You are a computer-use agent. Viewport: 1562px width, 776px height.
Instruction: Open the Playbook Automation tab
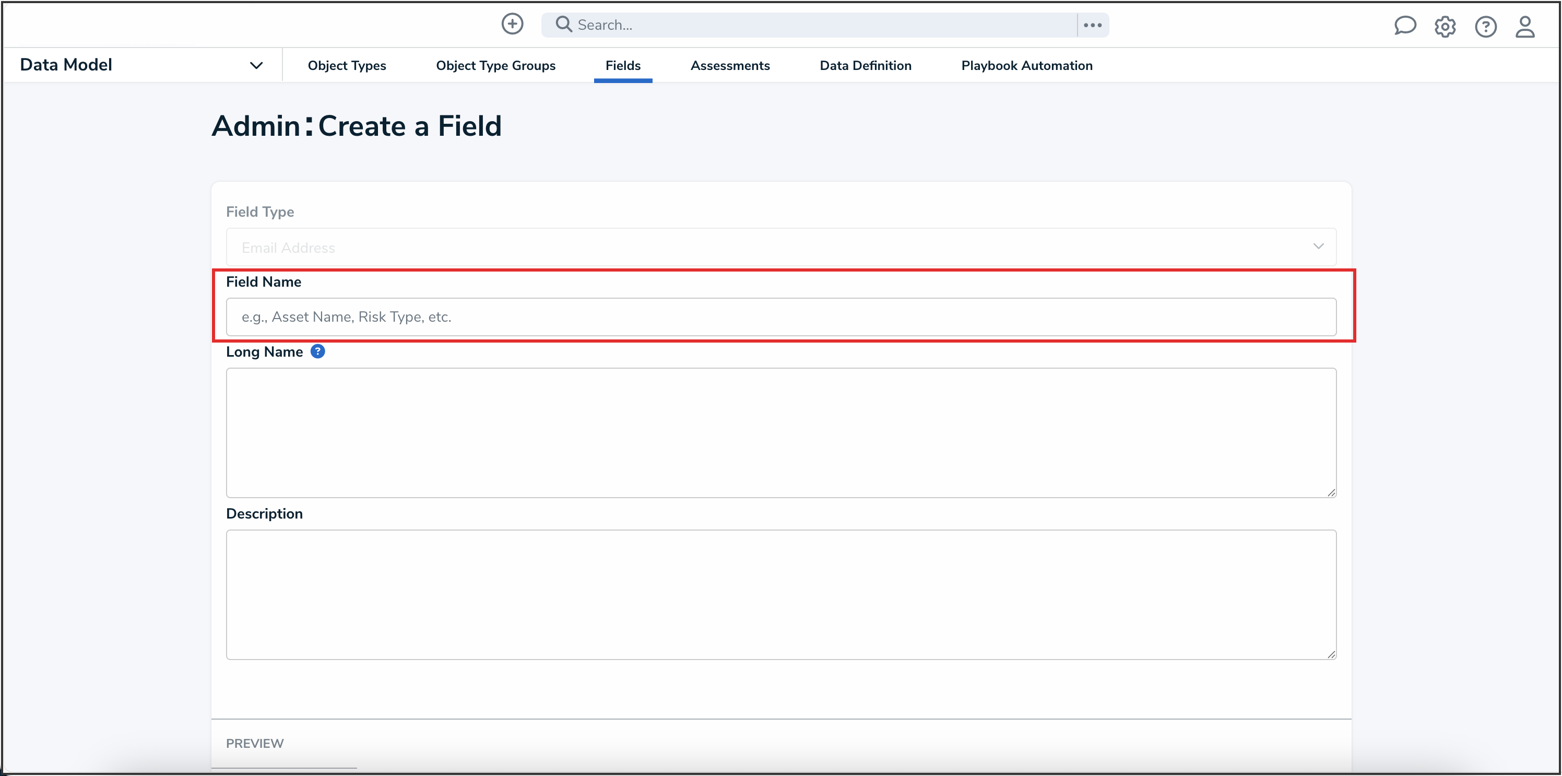[x=1026, y=65]
